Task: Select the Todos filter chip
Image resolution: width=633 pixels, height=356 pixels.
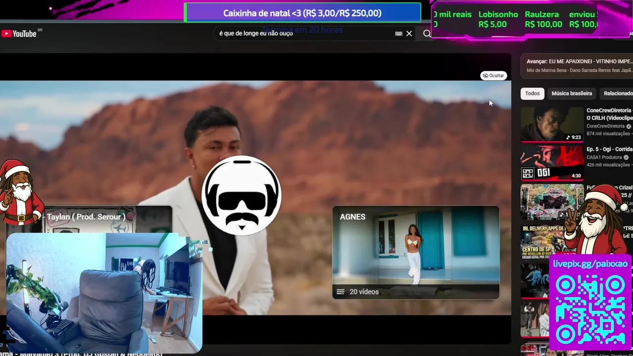Action: click(532, 93)
